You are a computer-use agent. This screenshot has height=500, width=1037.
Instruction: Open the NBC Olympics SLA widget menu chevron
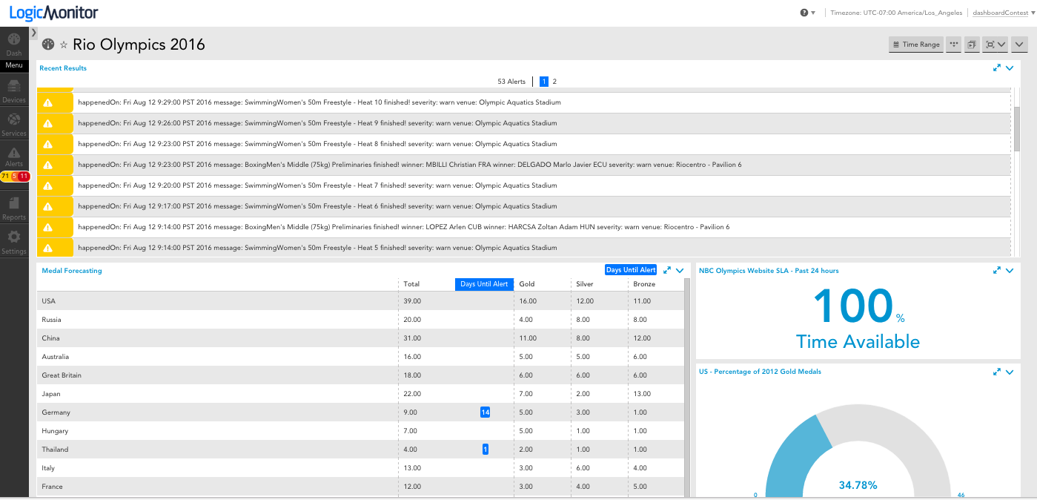[1010, 270]
